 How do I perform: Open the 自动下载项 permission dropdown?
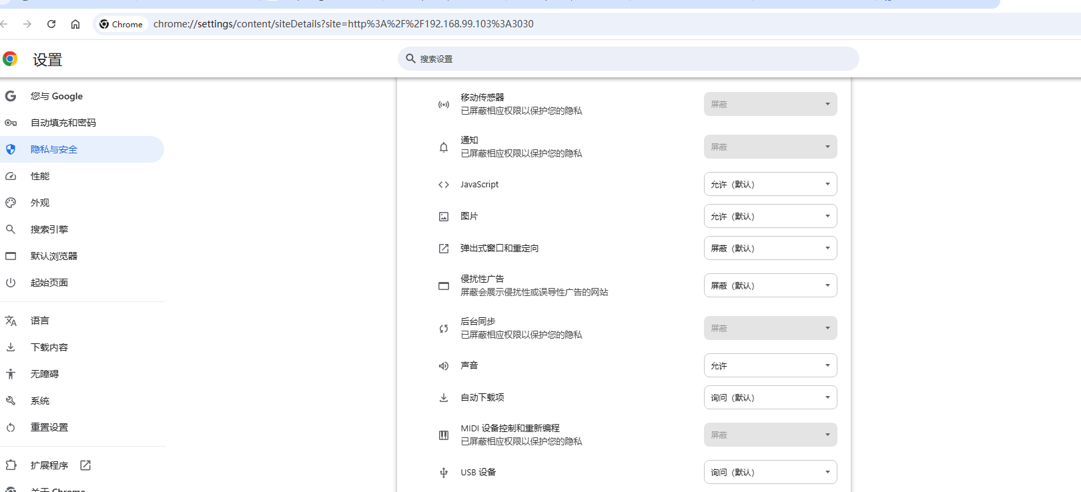pyautogui.click(x=770, y=397)
